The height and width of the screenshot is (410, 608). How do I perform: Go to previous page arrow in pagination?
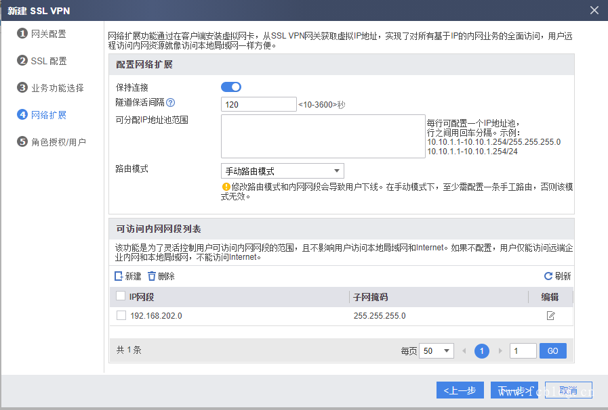point(464,351)
